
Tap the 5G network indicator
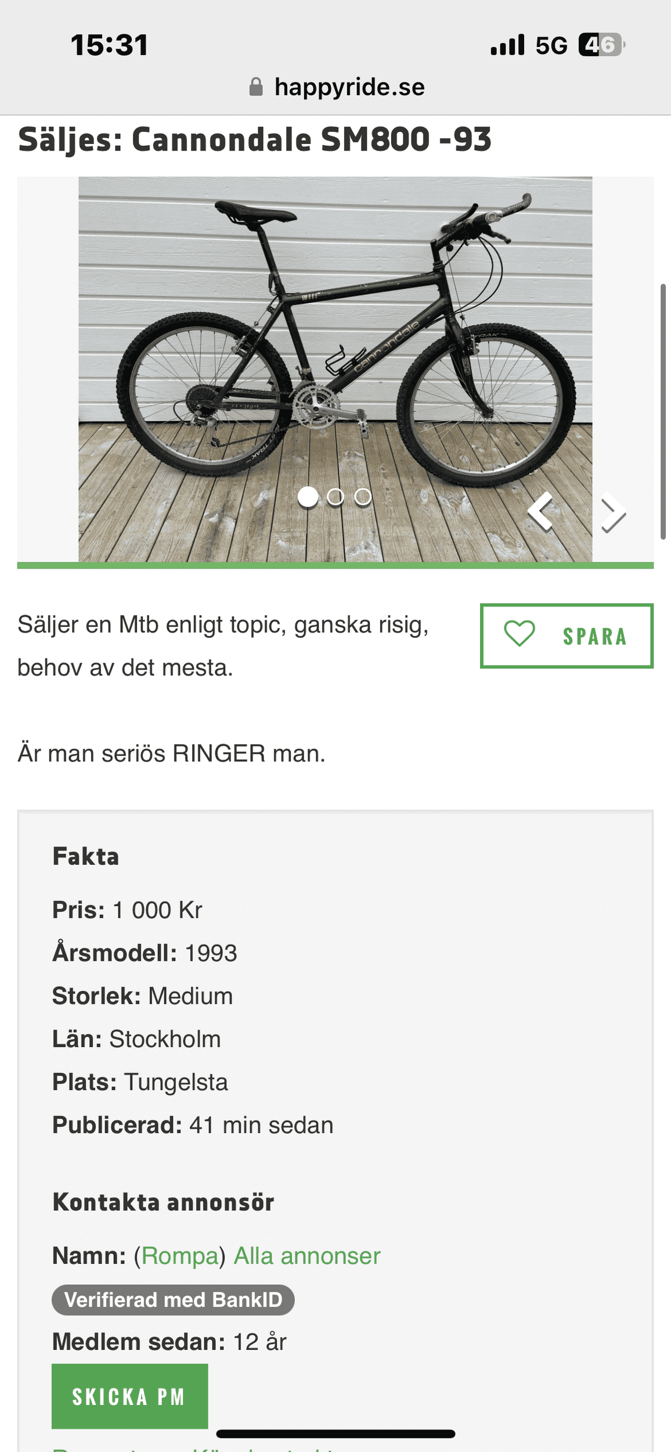(551, 45)
